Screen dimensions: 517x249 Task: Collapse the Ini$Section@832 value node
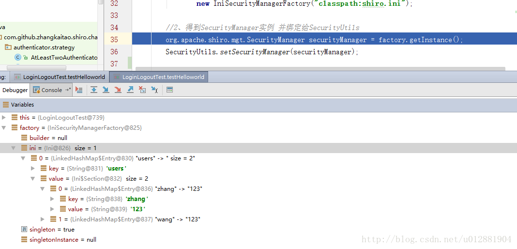[32, 179]
